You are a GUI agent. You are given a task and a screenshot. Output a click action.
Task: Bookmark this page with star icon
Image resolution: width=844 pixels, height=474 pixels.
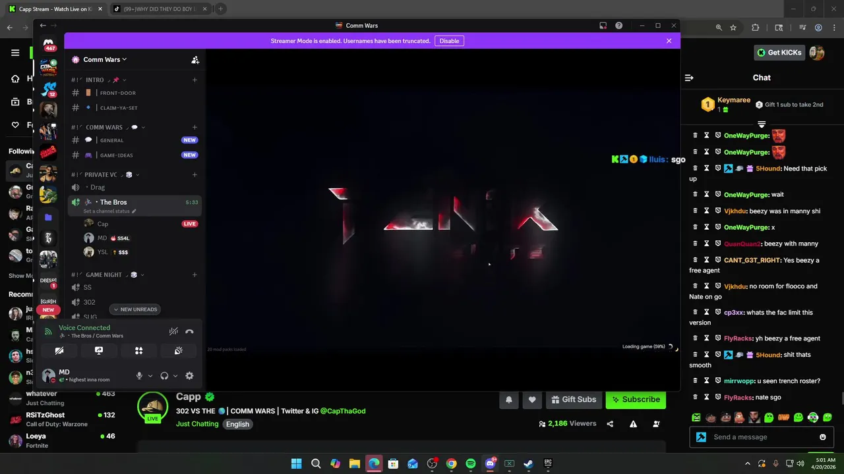(x=733, y=28)
